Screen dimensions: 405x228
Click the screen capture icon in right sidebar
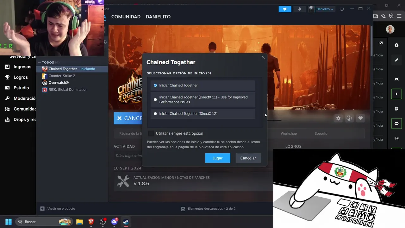[x=396, y=79]
